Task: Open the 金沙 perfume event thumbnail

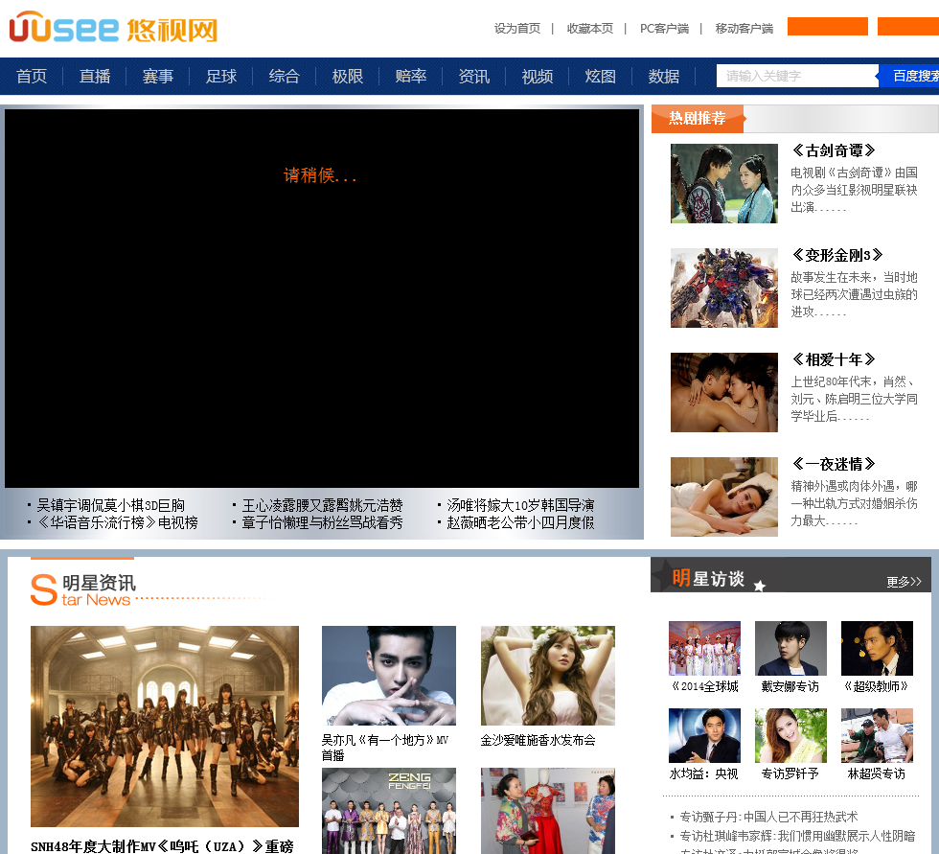Action: coord(548,676)
